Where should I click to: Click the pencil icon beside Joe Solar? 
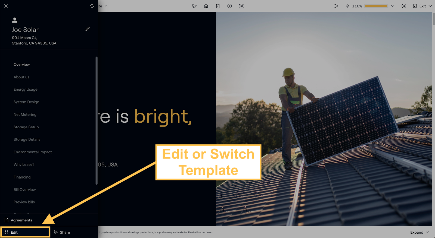pos(88,29)
